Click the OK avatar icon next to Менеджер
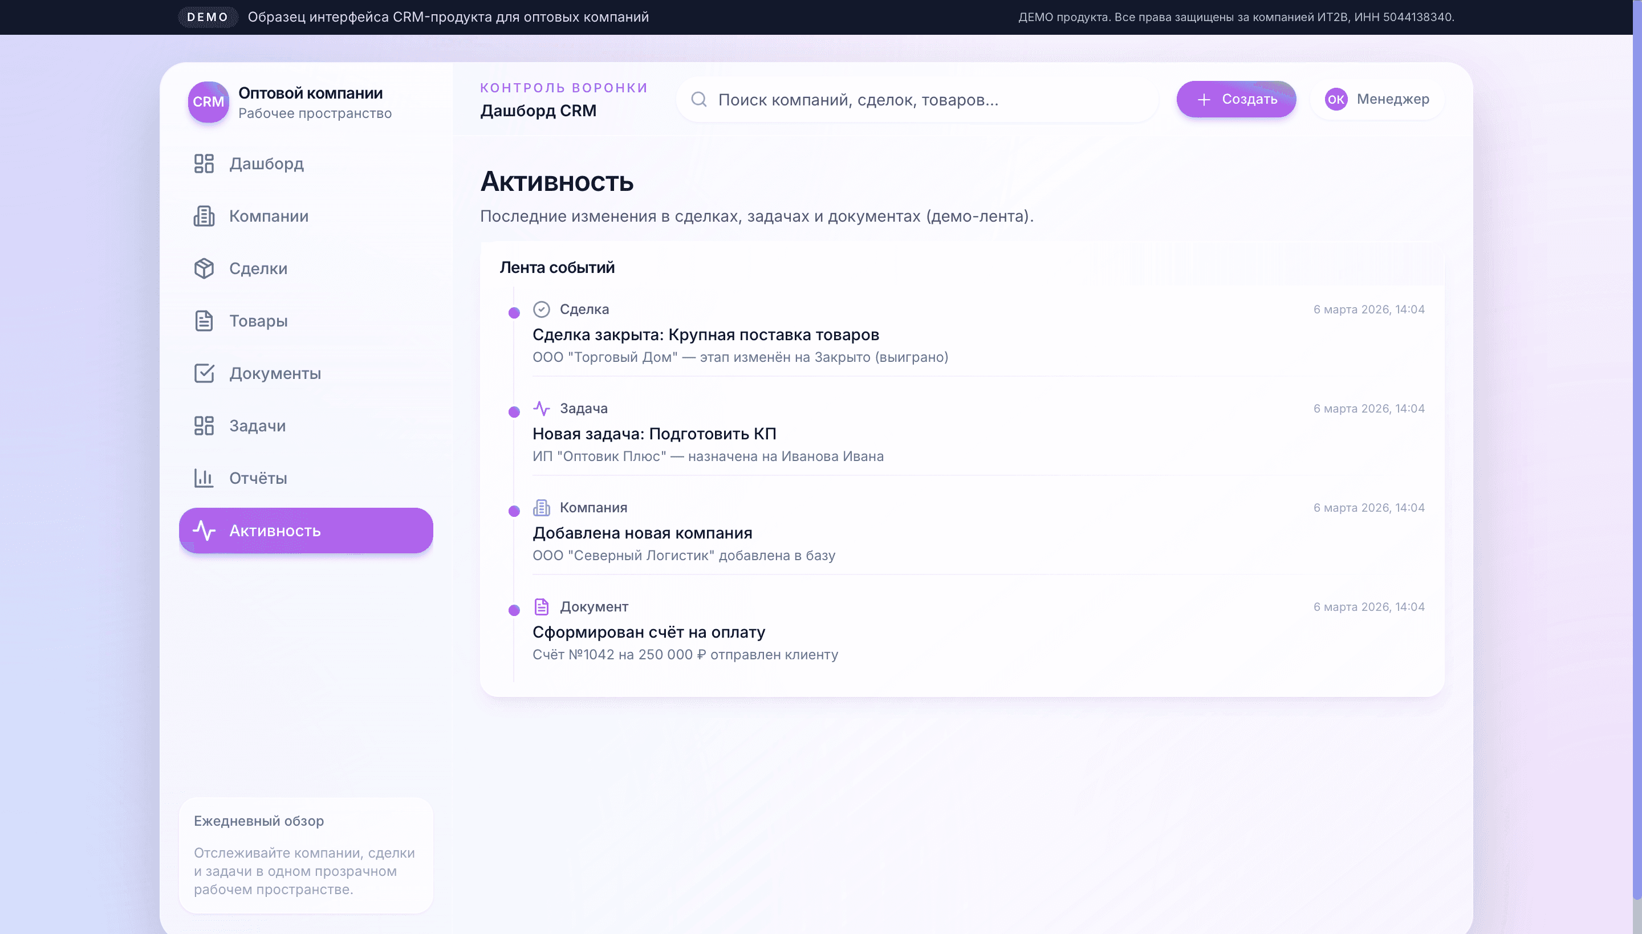1642x934 pixels. click(1335, 99)
